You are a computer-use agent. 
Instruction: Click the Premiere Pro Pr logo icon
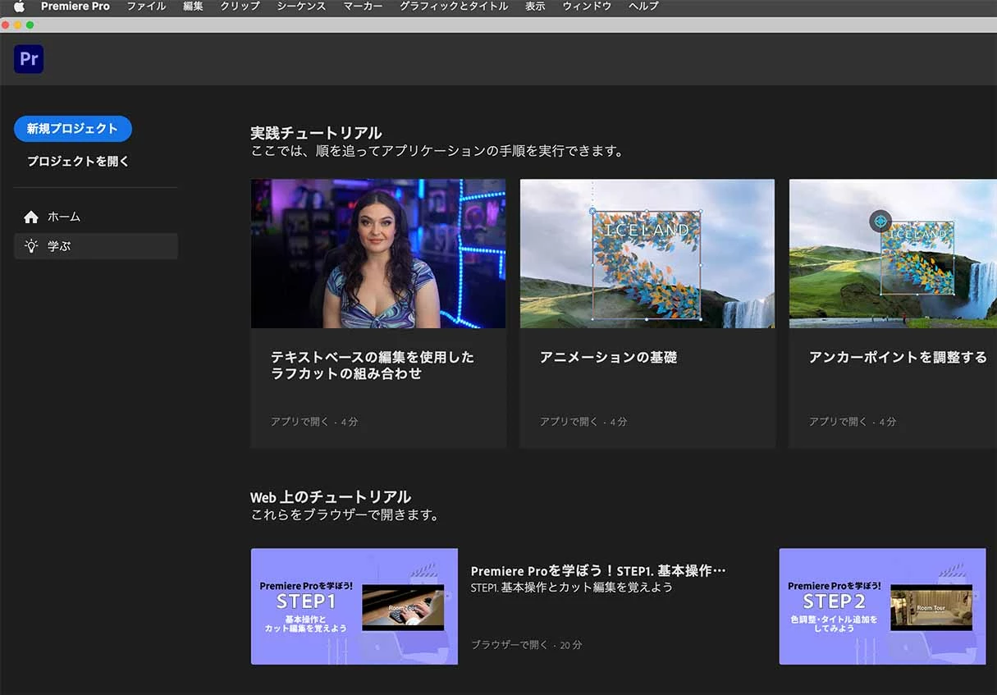click(x=29, y=59)
